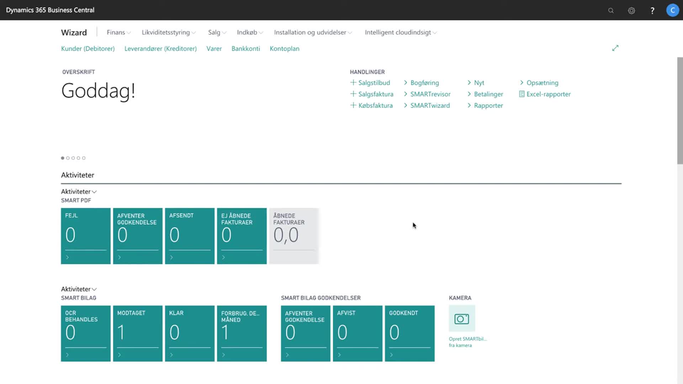Click the arrow in EJ ÅBNEDE FAKTURAER tile
Screen dimensions: 683x384
223,257
